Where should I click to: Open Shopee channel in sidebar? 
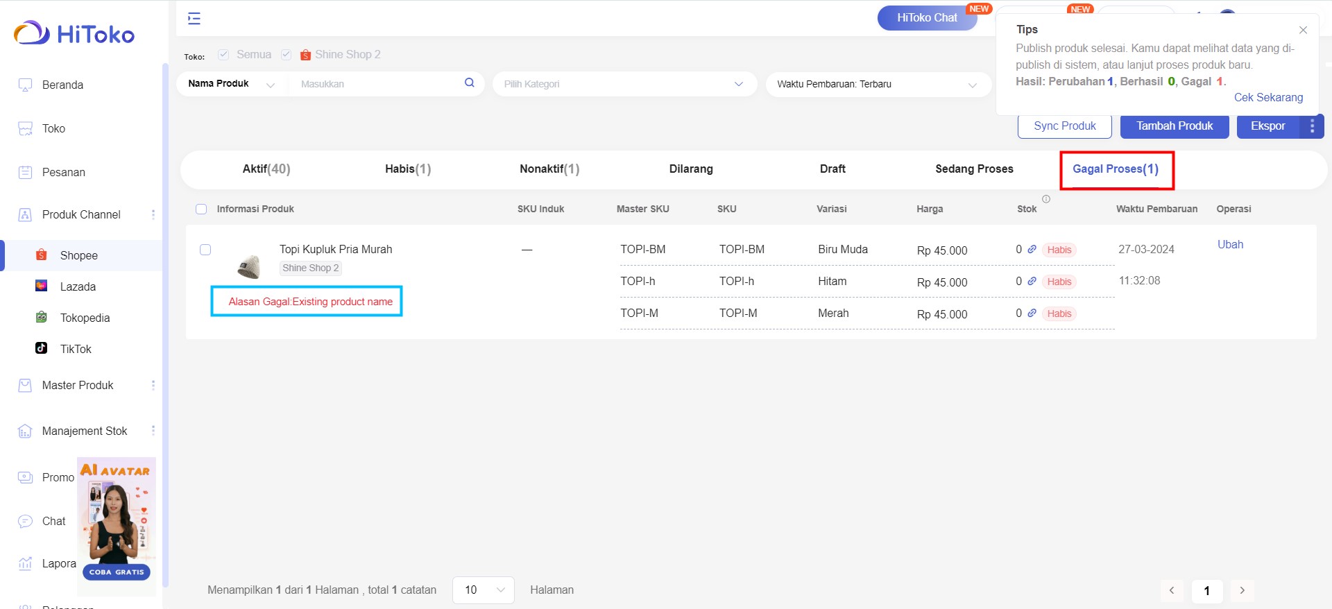78,255
